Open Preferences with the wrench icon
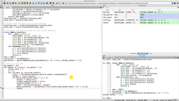This screenshot has height=101, width=179. [57, 3]
